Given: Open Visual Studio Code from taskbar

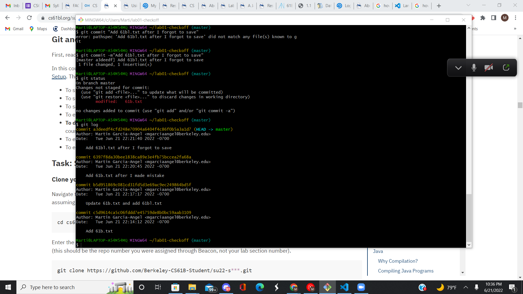Looking at the screenshot, I should pos(344,287).
